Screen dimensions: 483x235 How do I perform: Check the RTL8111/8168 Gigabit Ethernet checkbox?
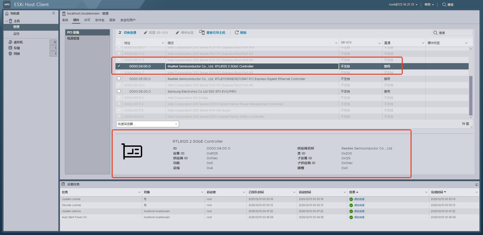[119, 79]
